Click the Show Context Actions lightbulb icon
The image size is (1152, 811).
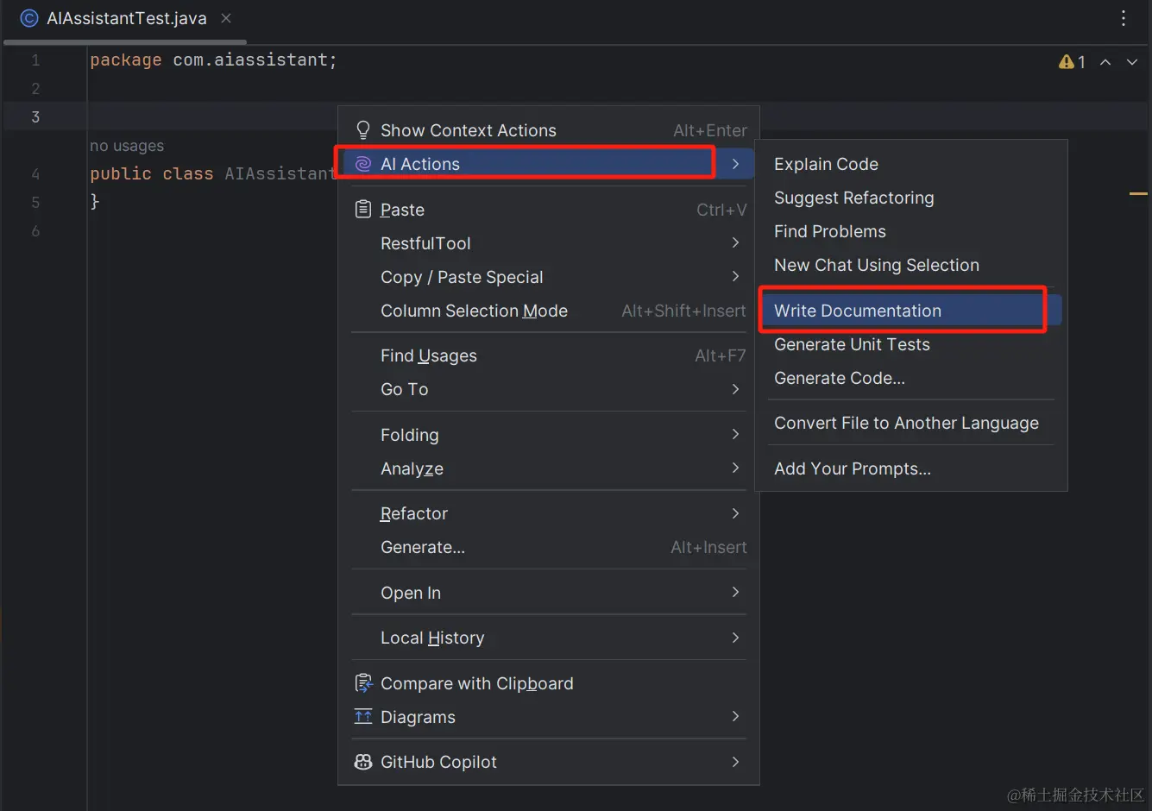(x=363, y=130)
